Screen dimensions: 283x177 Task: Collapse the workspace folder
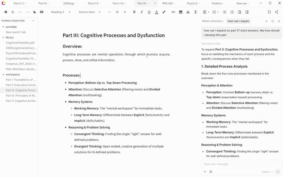[3, 74]
